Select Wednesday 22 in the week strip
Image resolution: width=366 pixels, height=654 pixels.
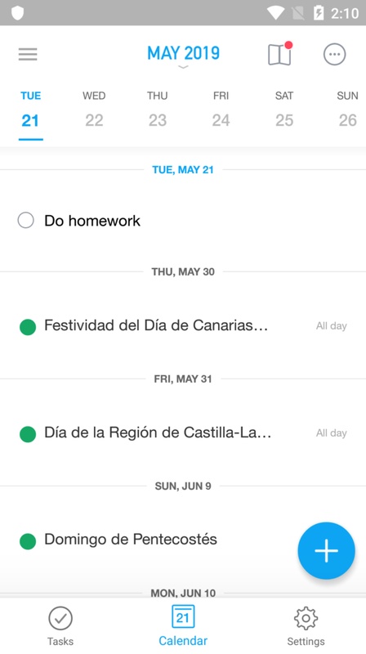(94, 110)
